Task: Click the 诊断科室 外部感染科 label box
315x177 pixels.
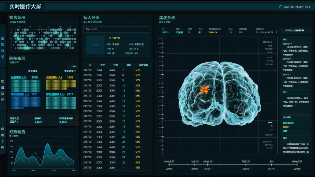Action: [x=295, y=30]
